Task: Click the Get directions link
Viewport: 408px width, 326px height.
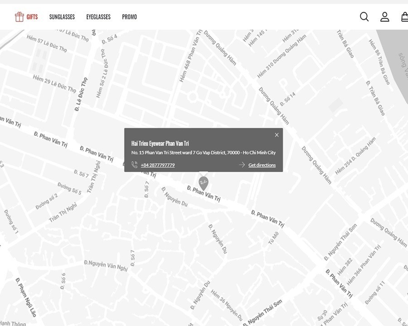Action: pos(262,165)
